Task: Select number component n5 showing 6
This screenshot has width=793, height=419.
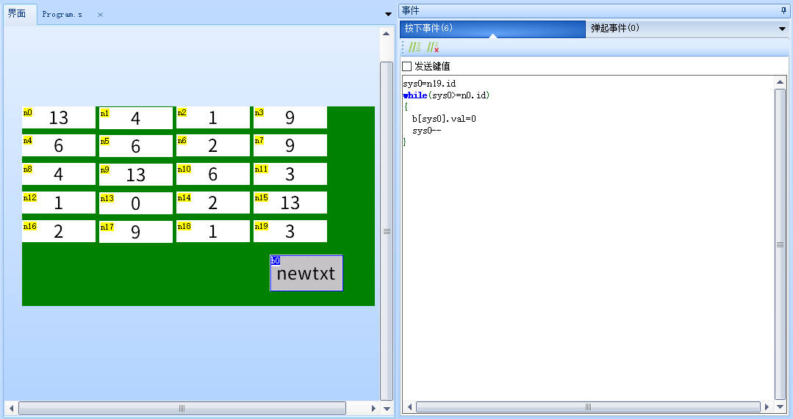Action: point(136,146)
